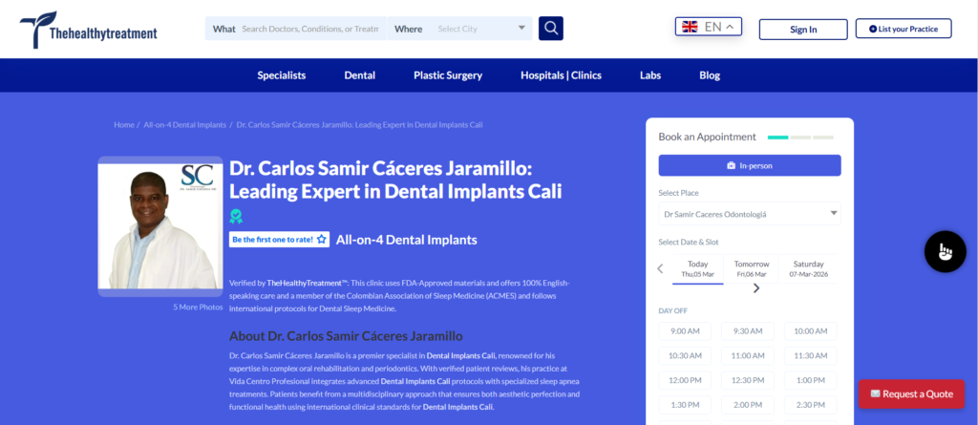Choose the 12:30 PM time slot
The image size is (978, 425).
(x=747, y=380)
